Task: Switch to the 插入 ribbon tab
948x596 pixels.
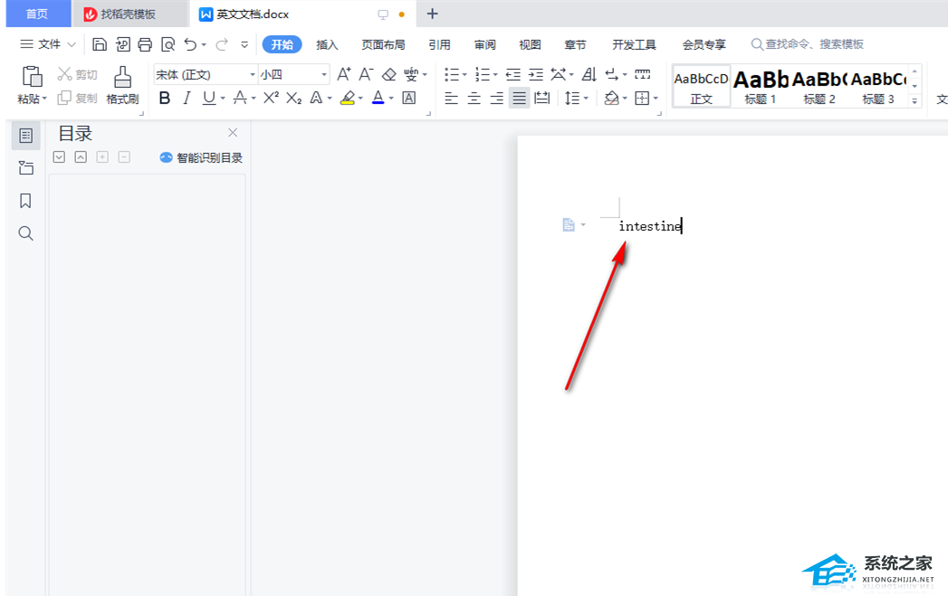Action: pos(327,44)
